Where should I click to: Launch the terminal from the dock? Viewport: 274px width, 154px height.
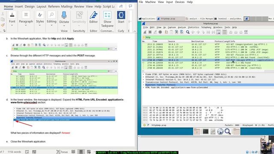205,131
